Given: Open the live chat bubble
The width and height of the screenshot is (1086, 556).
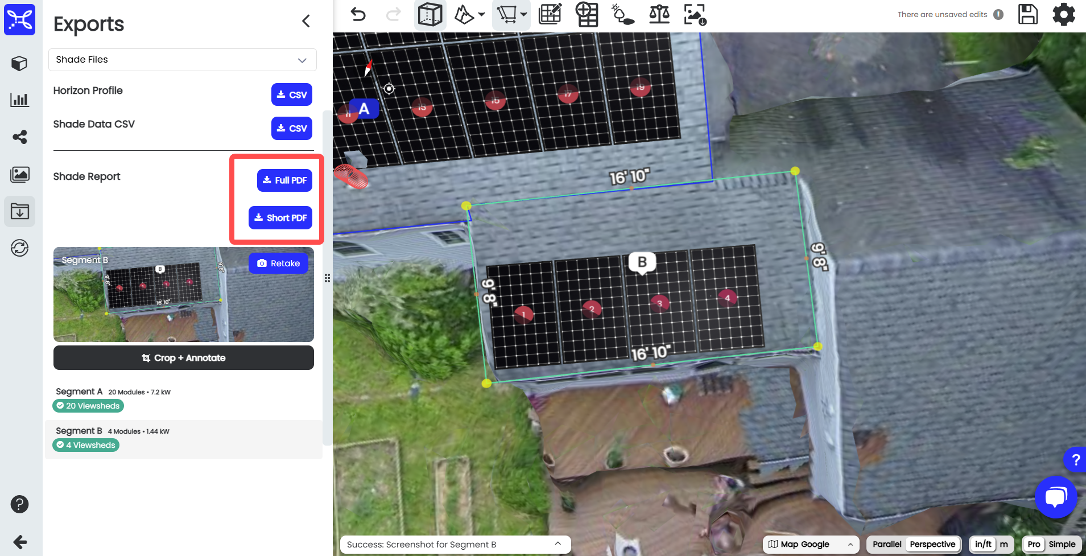Looking at the screenshot, I should coord(1056,497).
